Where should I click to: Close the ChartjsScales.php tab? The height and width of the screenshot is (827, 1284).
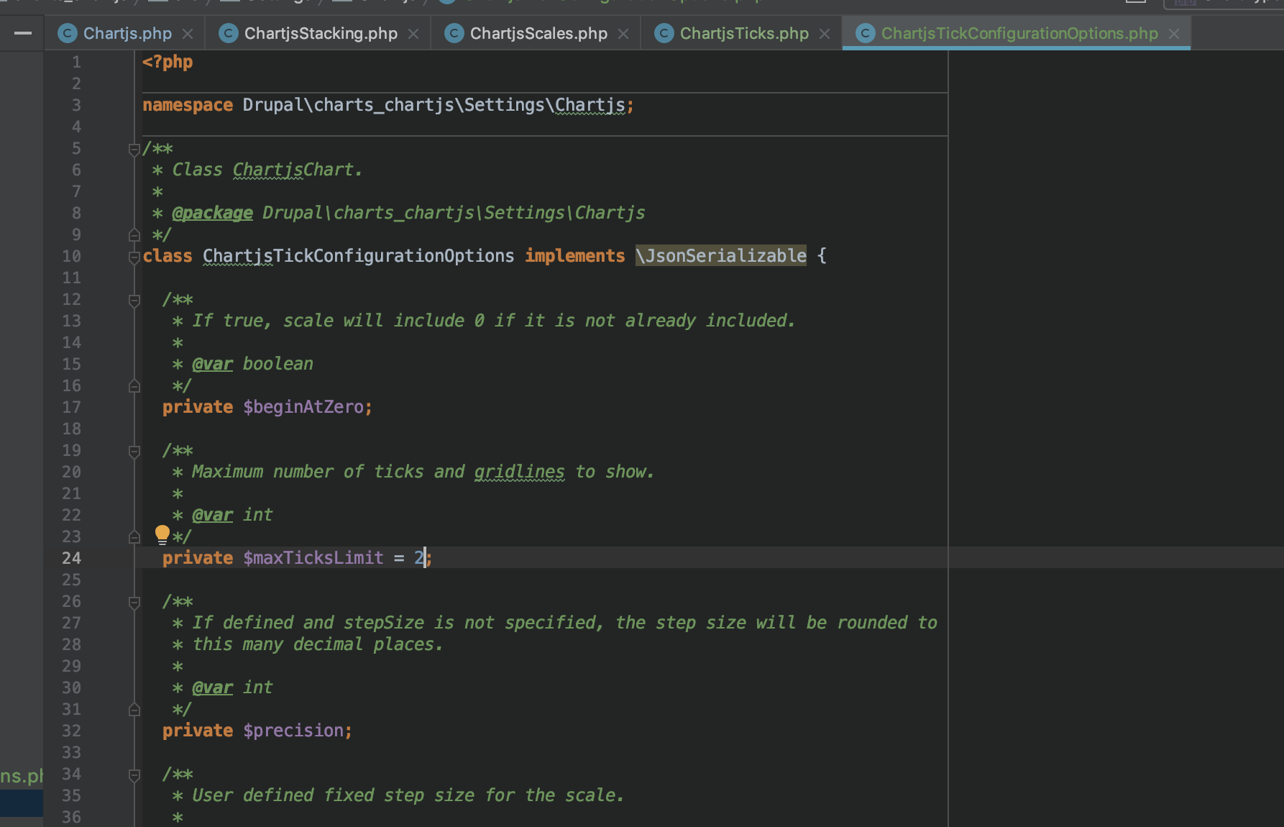pos(623,34)
